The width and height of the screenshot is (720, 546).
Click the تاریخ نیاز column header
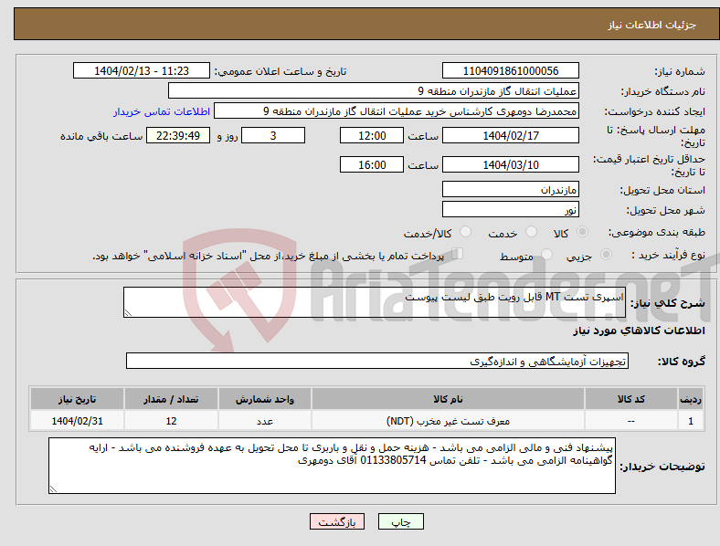pyautogui.click(x=77, y=399)
